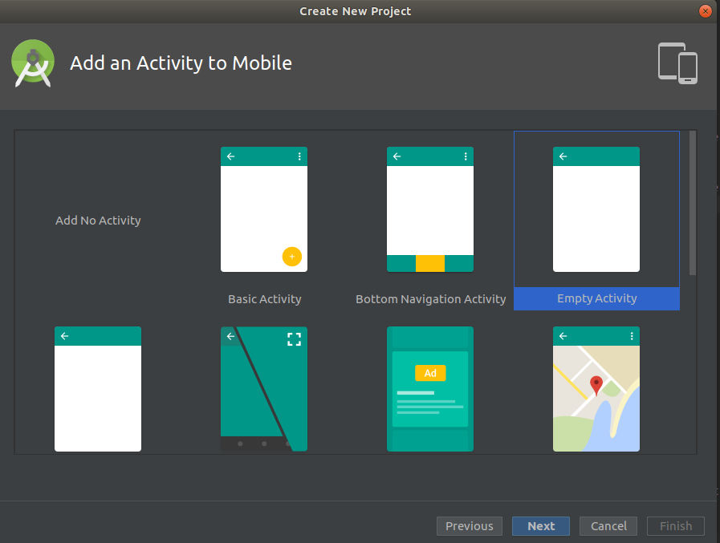Click the phone and tablet device icon
This screenshot has width=720, height=543.
[x=677, y=63]
